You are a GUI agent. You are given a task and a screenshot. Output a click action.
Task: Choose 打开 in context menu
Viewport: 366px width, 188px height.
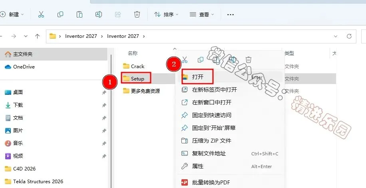pos(230,77)
